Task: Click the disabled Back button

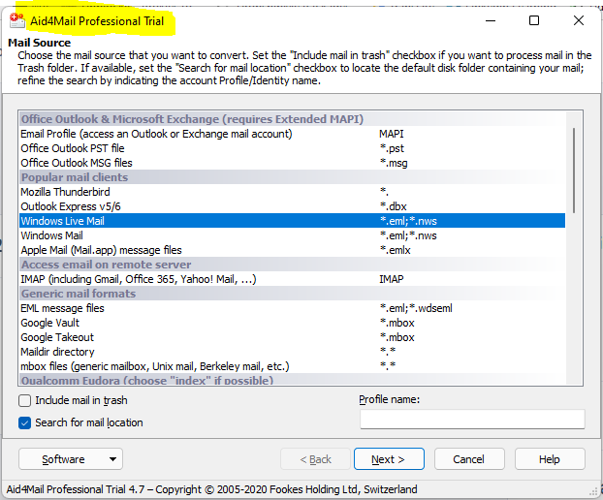Action: (x=315, y=459)
